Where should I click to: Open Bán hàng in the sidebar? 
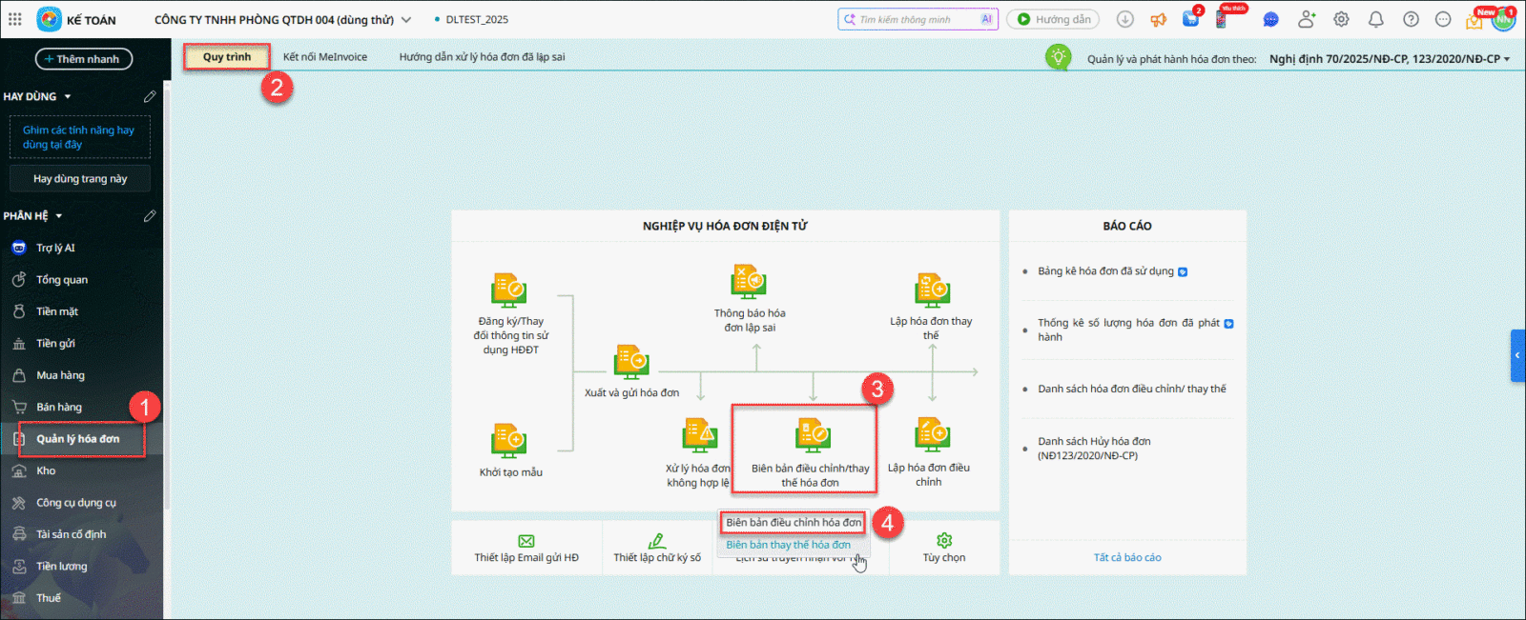click(x=59, y=408)
